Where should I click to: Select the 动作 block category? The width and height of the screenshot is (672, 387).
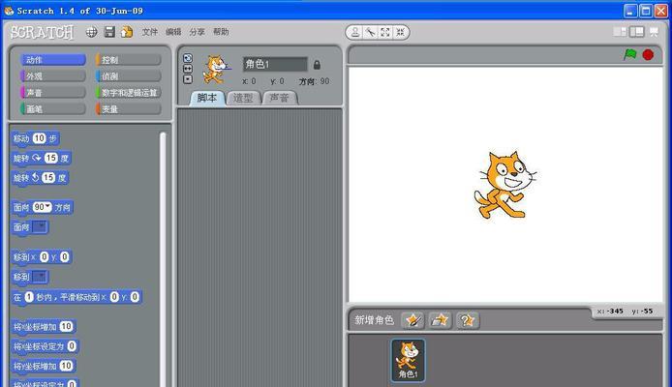53,60
